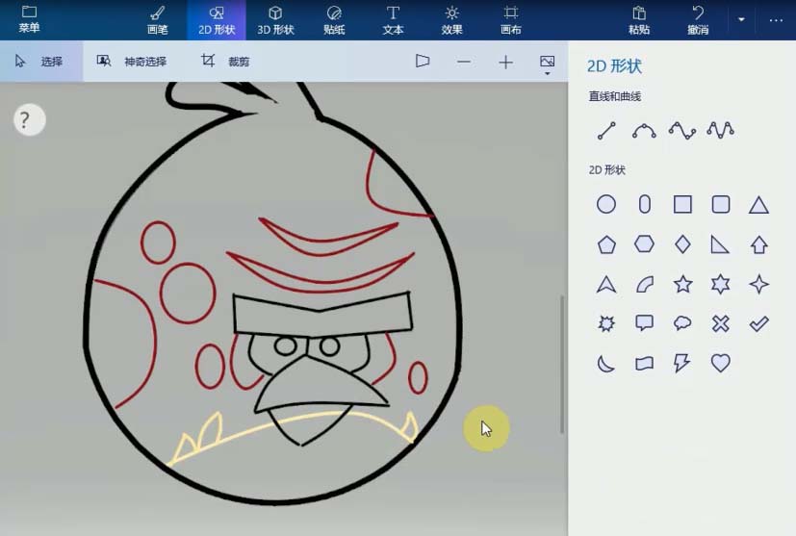Select the X cross shape
The image size is (796, 536).
click(720, 323)
